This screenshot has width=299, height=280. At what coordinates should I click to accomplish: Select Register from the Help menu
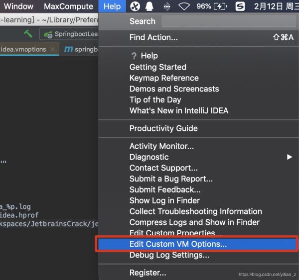(x=148, y=273)
